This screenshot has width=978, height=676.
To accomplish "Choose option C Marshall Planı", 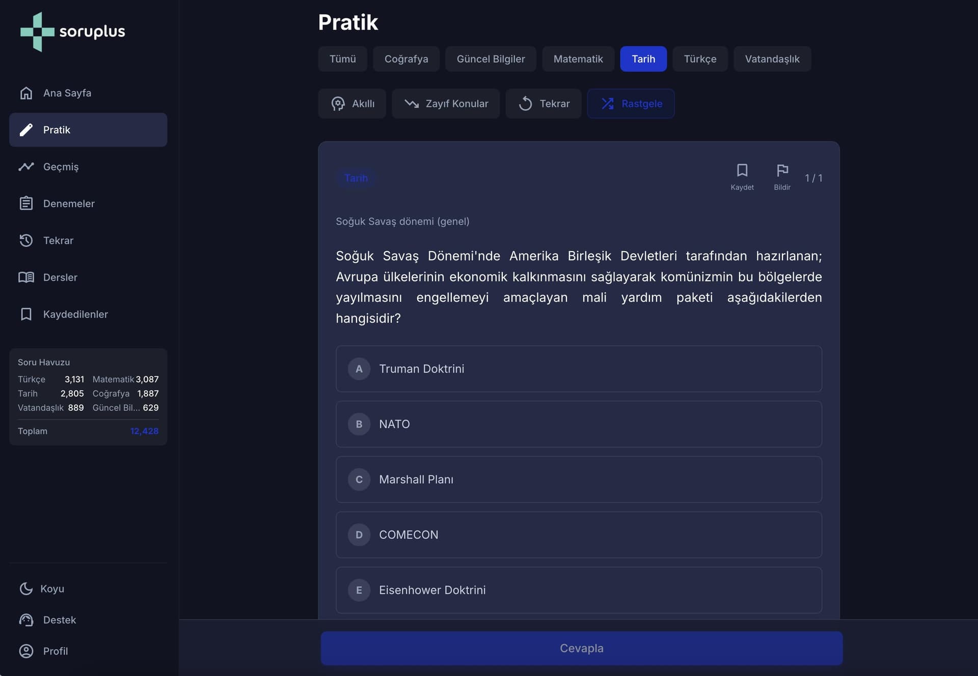I will (x=578, y=479).
